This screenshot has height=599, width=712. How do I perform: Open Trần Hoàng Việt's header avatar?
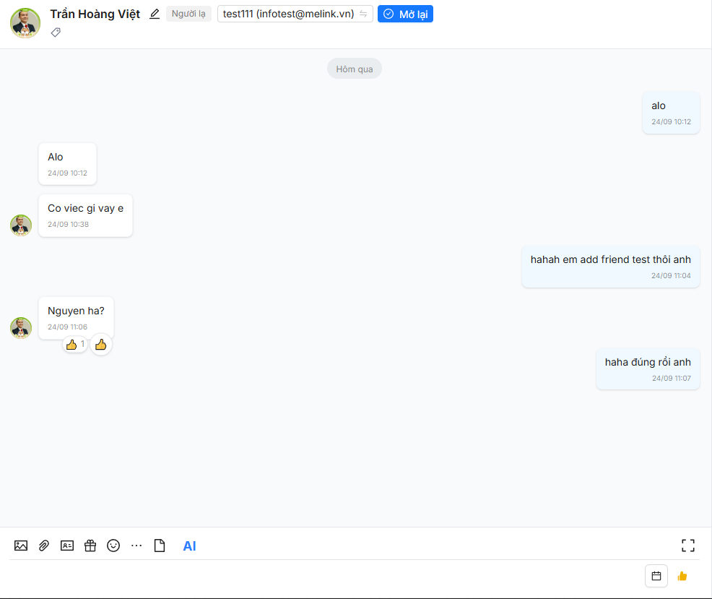pyautogui.click(x=25, y=22)
